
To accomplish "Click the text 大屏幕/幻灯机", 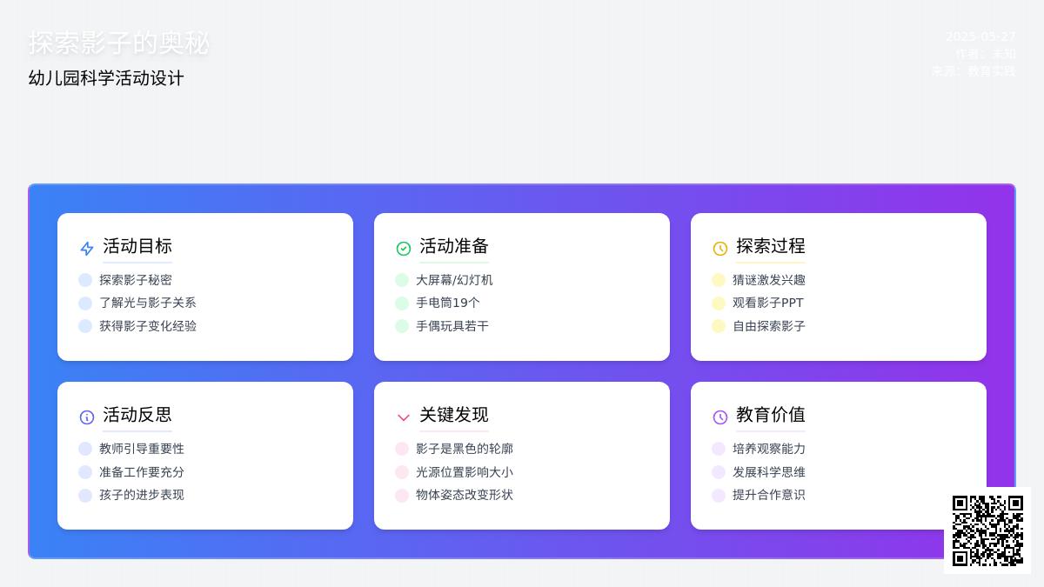I will [x=454, y=280].
